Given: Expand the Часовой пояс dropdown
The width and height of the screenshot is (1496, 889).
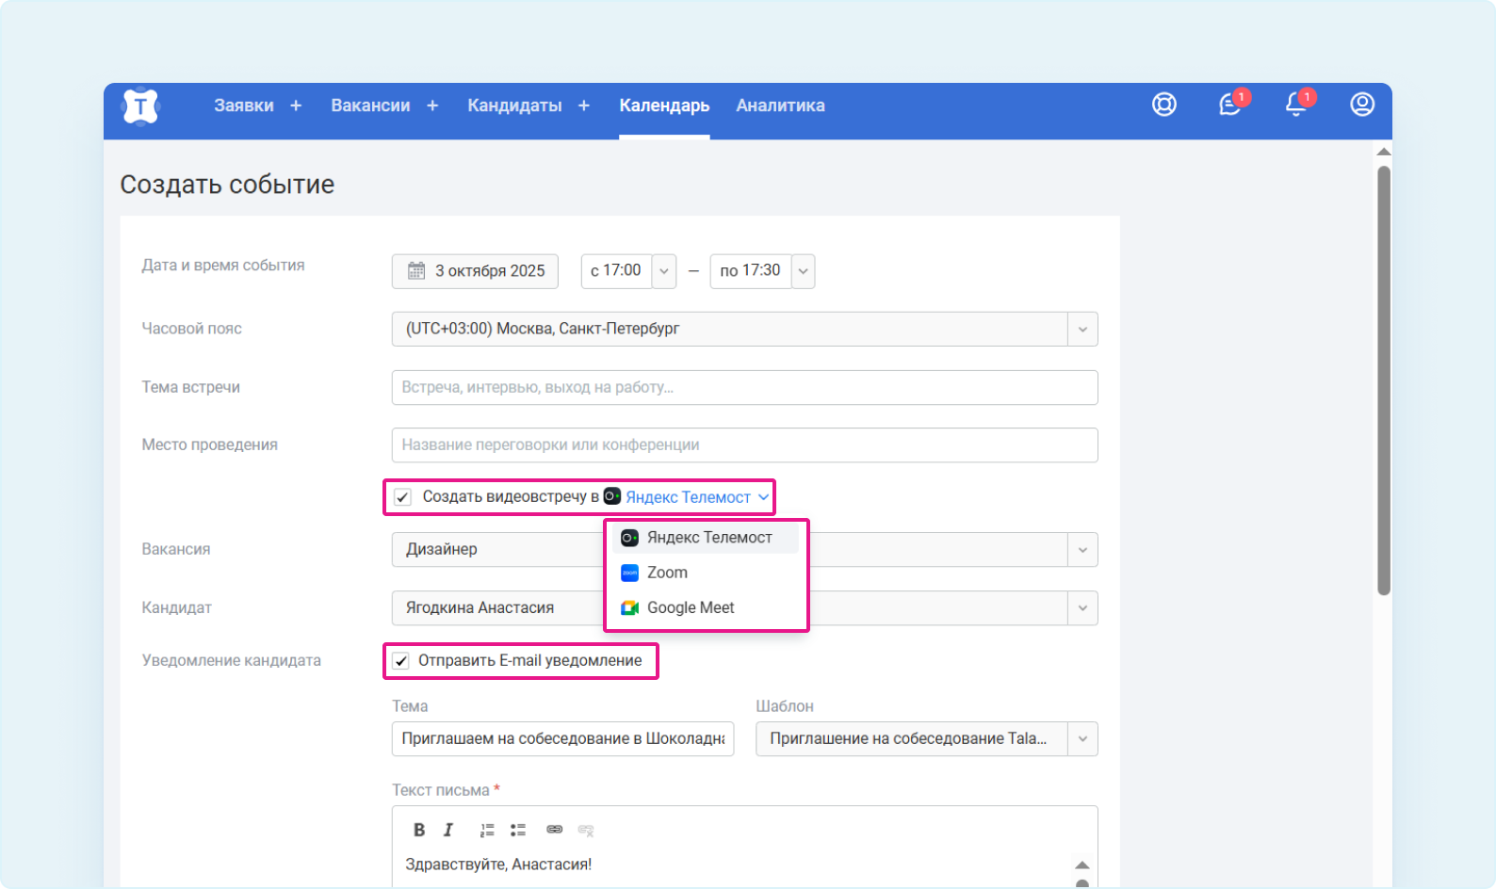Looking at the screenshot, I should point(1081,330).
